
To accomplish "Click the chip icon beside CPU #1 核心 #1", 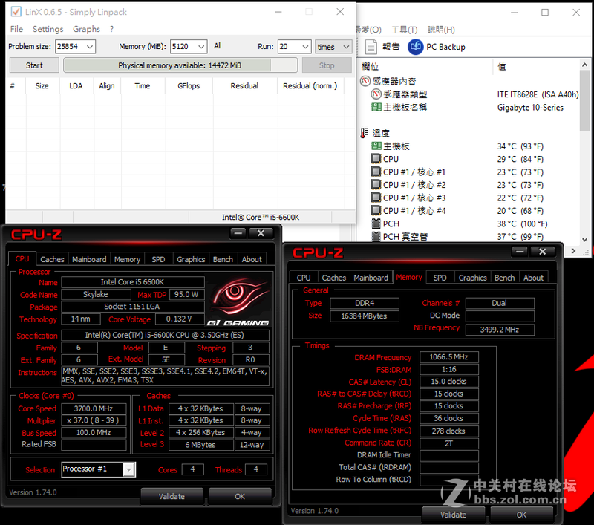I will (378, 172).
